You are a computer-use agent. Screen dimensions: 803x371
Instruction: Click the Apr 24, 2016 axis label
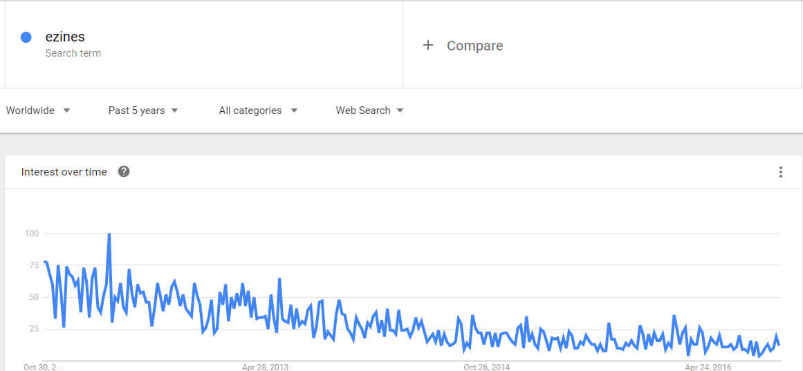point(708,367)
